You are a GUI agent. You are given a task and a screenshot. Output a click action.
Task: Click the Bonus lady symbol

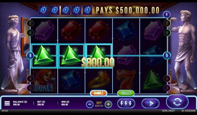44,81
